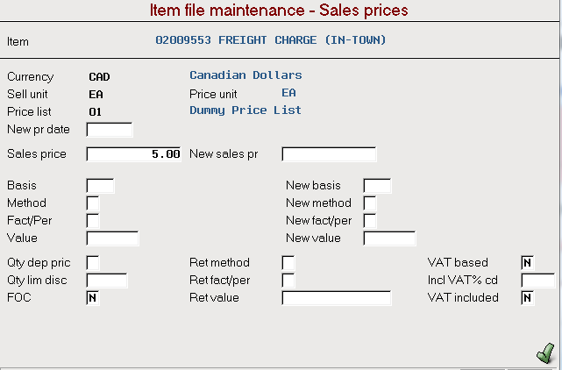Image resolution: width=562 pixels, height=370 pixels.
Task: Select the Fact/Per field
Action: [93, 221]
